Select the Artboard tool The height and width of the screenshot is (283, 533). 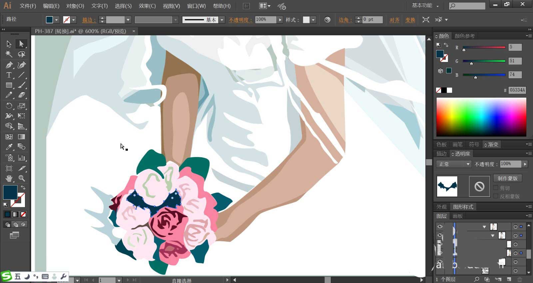tap(9, 168)
